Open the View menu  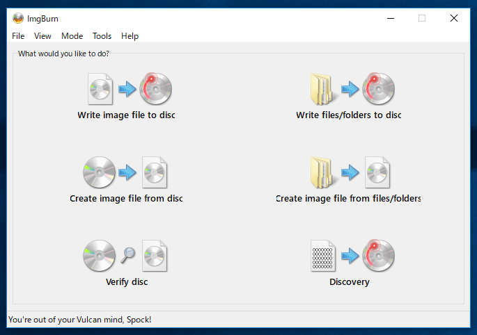[x=42, y=36]
